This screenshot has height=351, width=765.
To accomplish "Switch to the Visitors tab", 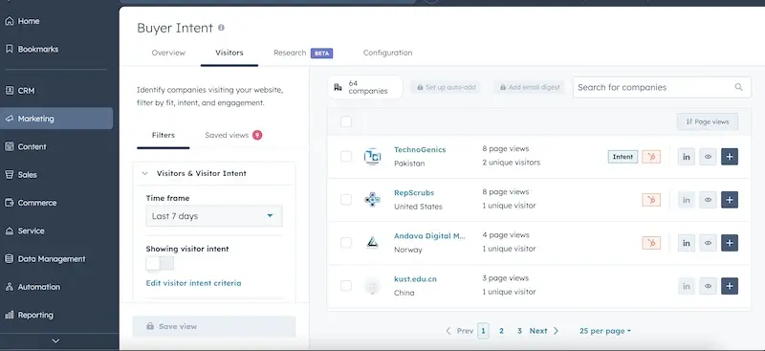I will [229, 53].
